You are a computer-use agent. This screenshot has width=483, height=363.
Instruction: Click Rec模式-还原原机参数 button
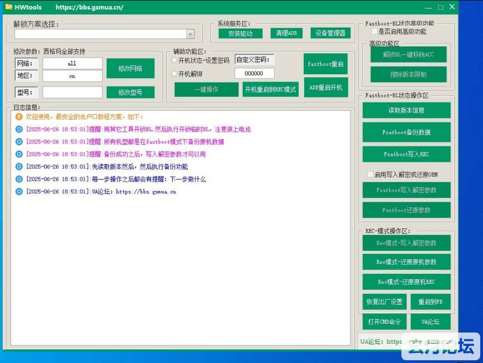(406, 262)
